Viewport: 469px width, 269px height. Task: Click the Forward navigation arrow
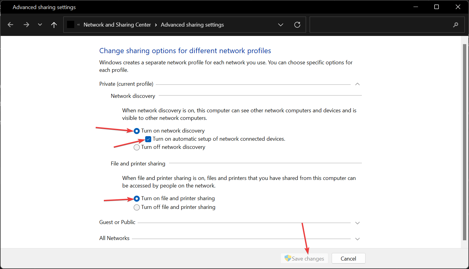tap(26, 25)
